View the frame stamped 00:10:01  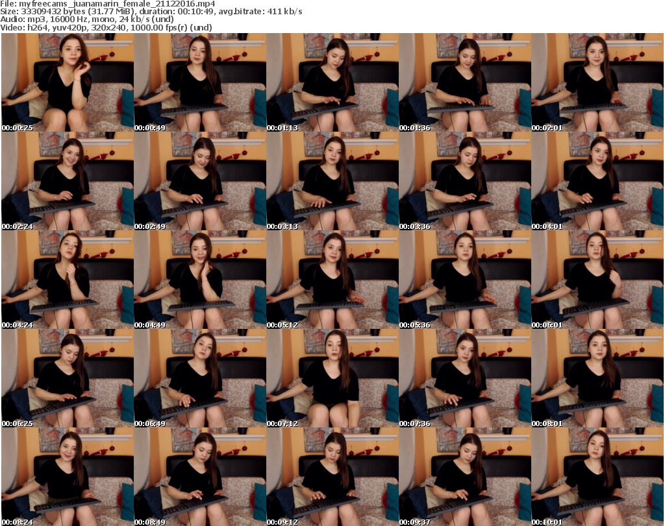(x=597, y=477)
